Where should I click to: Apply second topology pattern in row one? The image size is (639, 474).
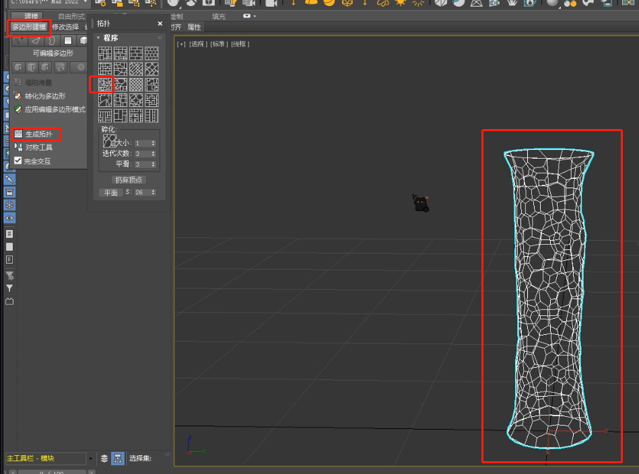tap(121, 53)
